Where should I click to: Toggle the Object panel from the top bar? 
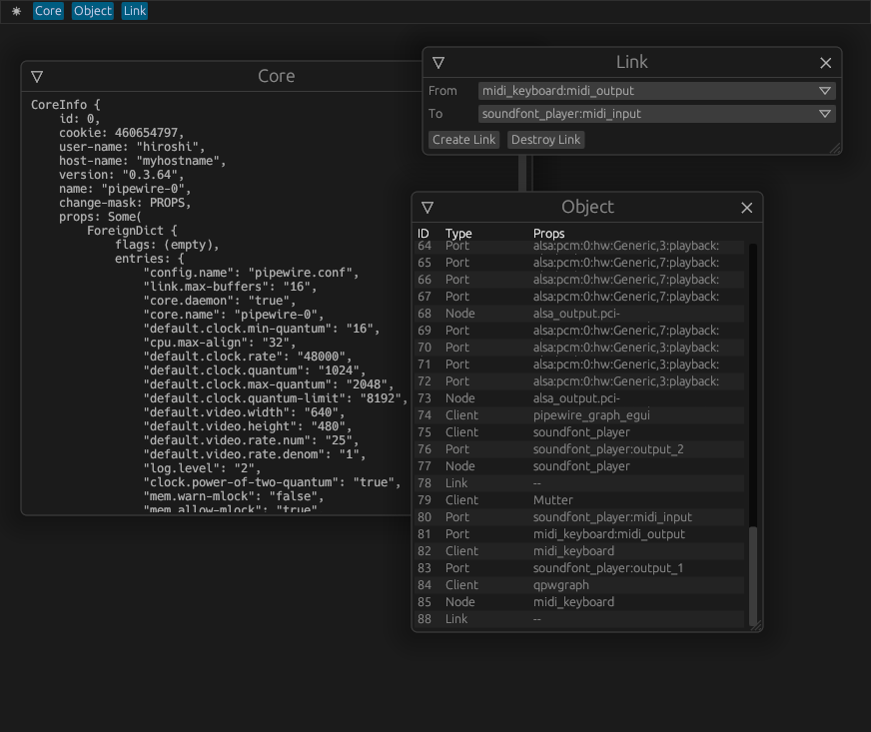[92, 11]
